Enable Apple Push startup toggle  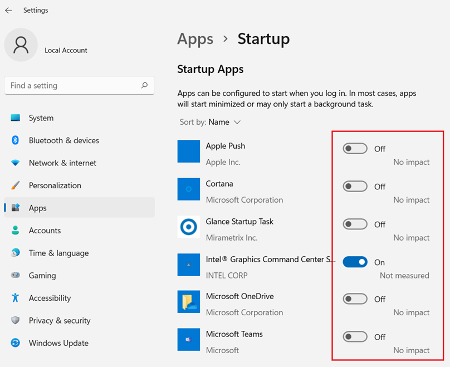(355, 149)
